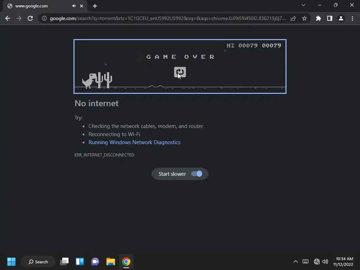This screenshot has height=270, width=360.
Task: Go back to previous page
Action: tap(8, 18)
